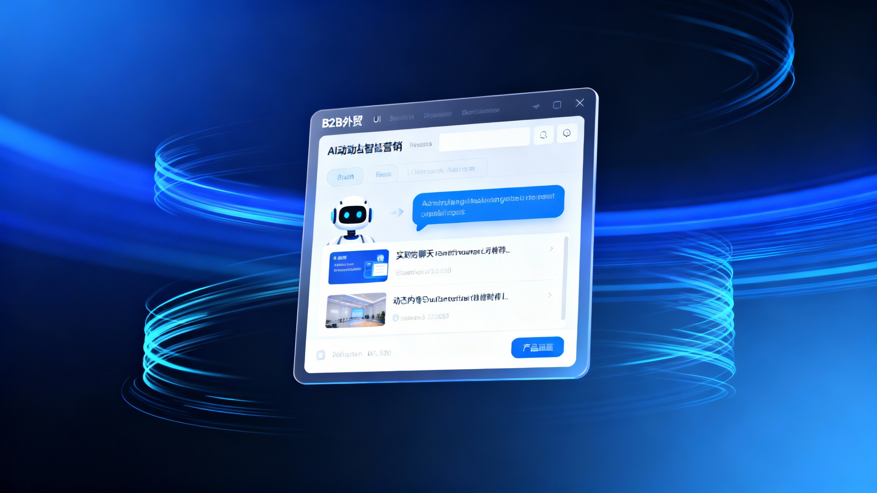
Task: Click the checkbox icon in bottom footer
Action: point(320,355)
